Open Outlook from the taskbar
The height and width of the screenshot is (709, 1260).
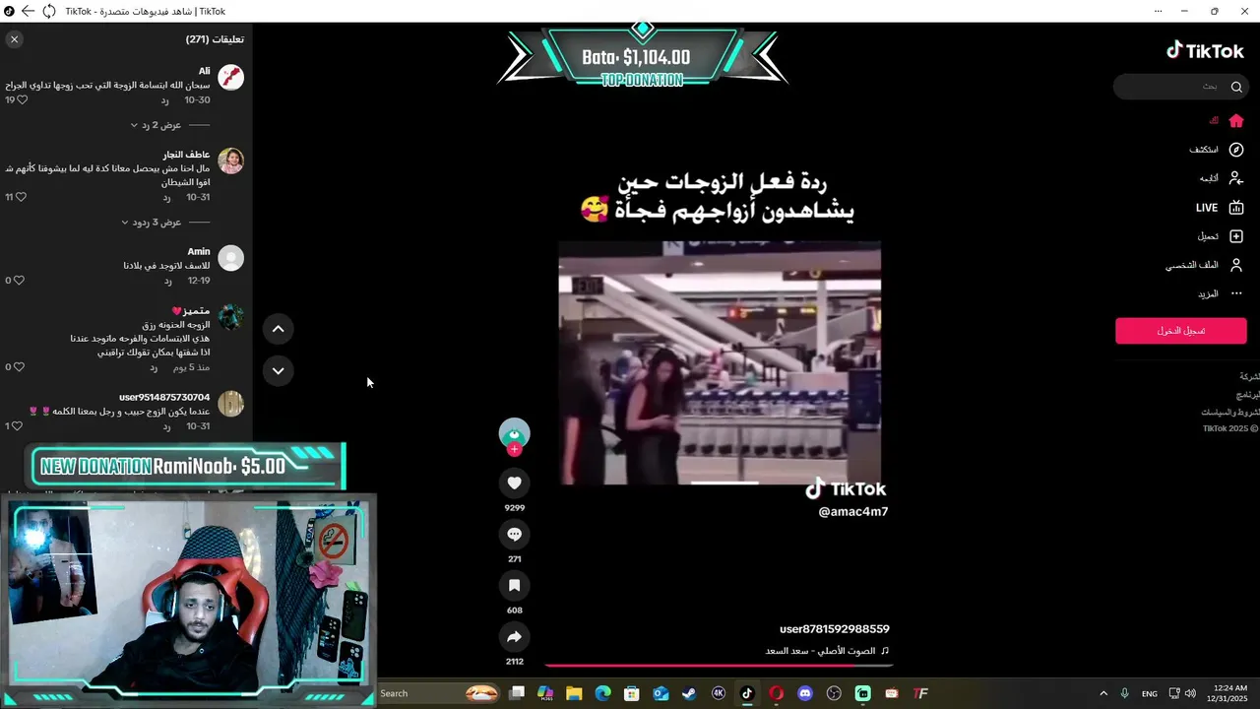[x=661, y=693]
